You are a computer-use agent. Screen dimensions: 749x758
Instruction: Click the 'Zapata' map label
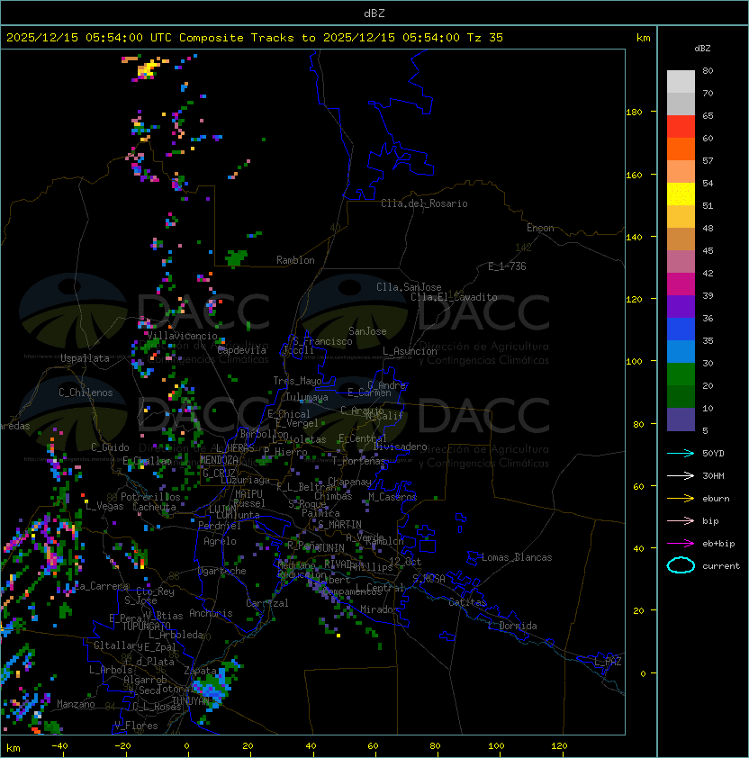[200, 671]
